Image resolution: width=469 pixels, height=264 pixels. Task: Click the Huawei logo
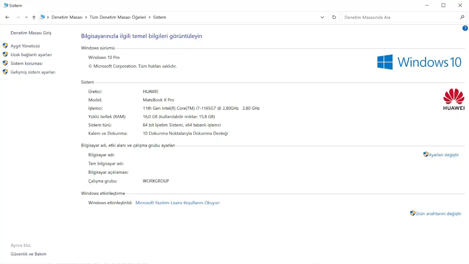453,99
